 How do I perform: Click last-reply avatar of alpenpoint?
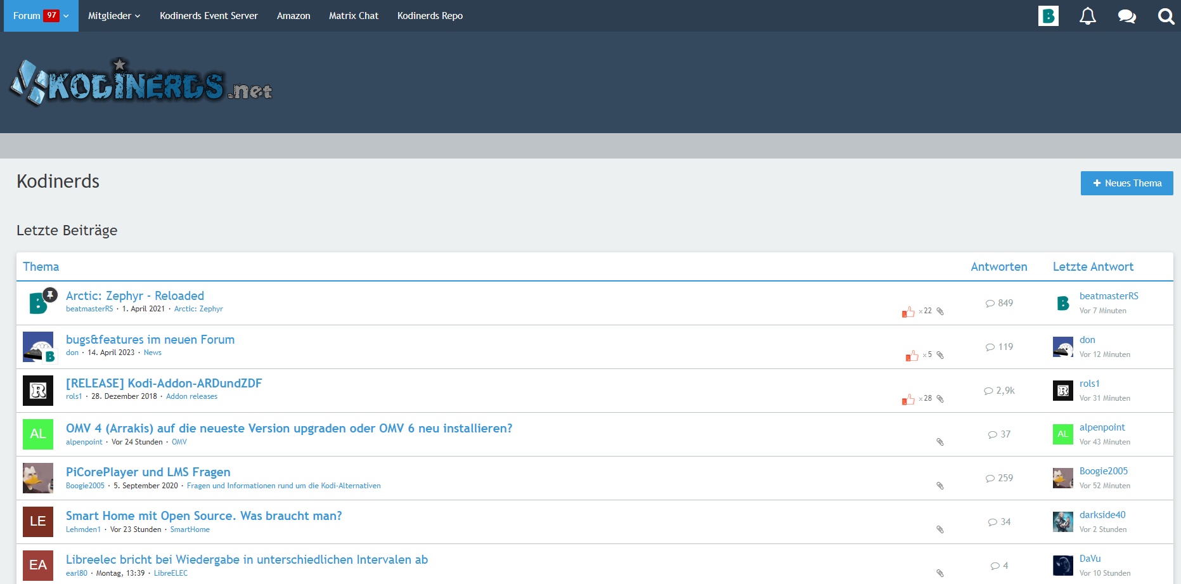coord(1063,434)
